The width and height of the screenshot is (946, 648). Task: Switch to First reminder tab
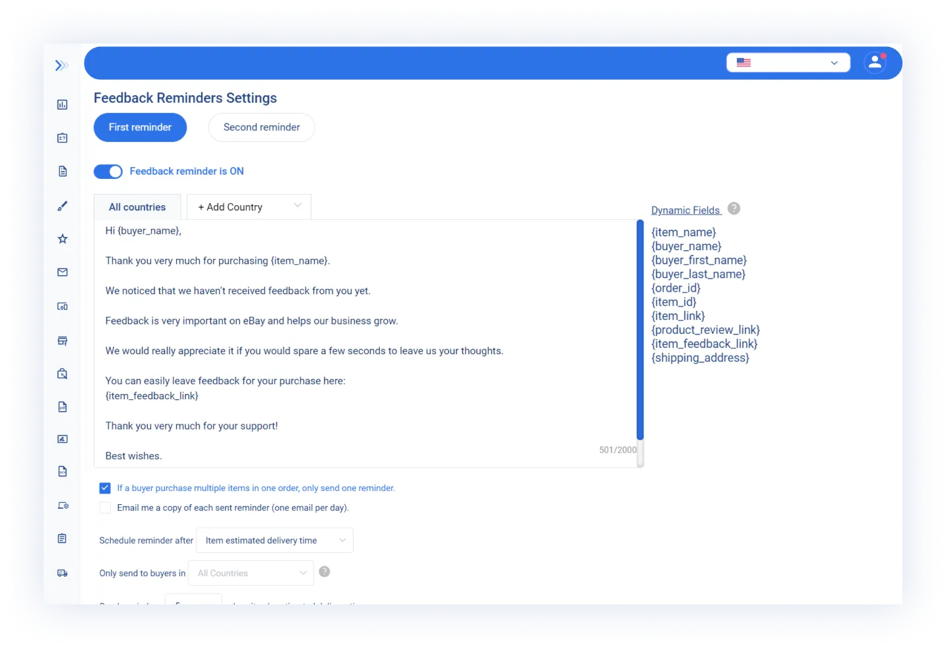[x=140, y=127]
